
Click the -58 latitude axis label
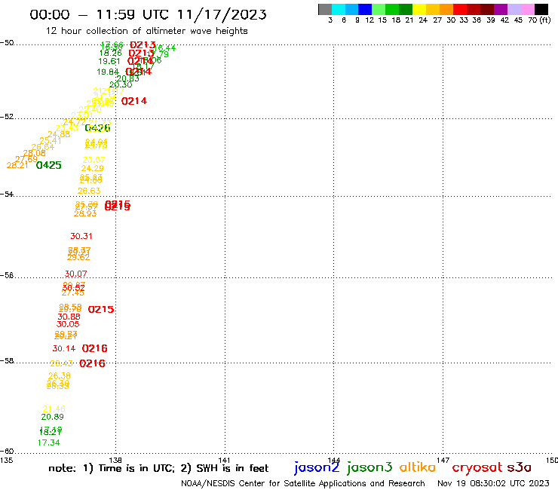7,361
